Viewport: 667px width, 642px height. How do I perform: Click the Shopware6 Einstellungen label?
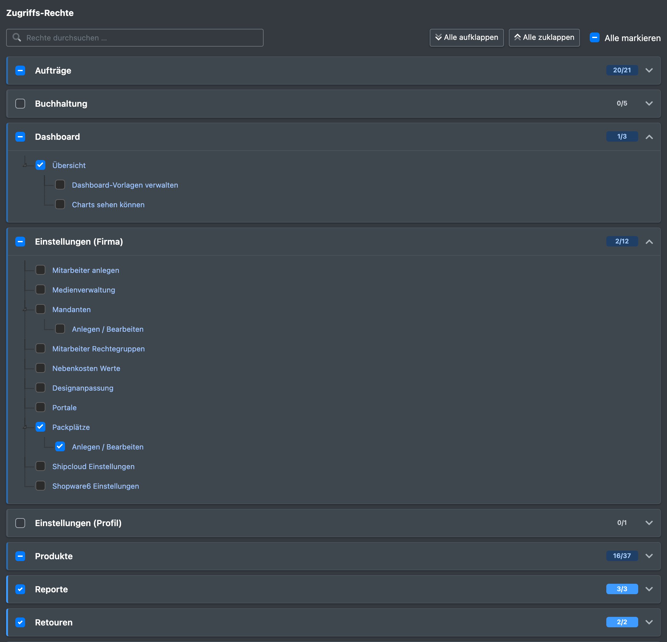(x=96, y=486)
